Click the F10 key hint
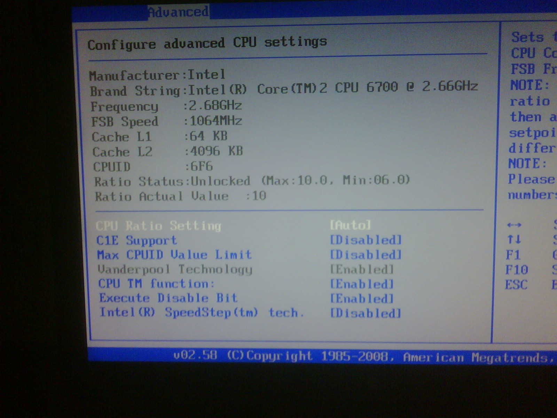 517,270
